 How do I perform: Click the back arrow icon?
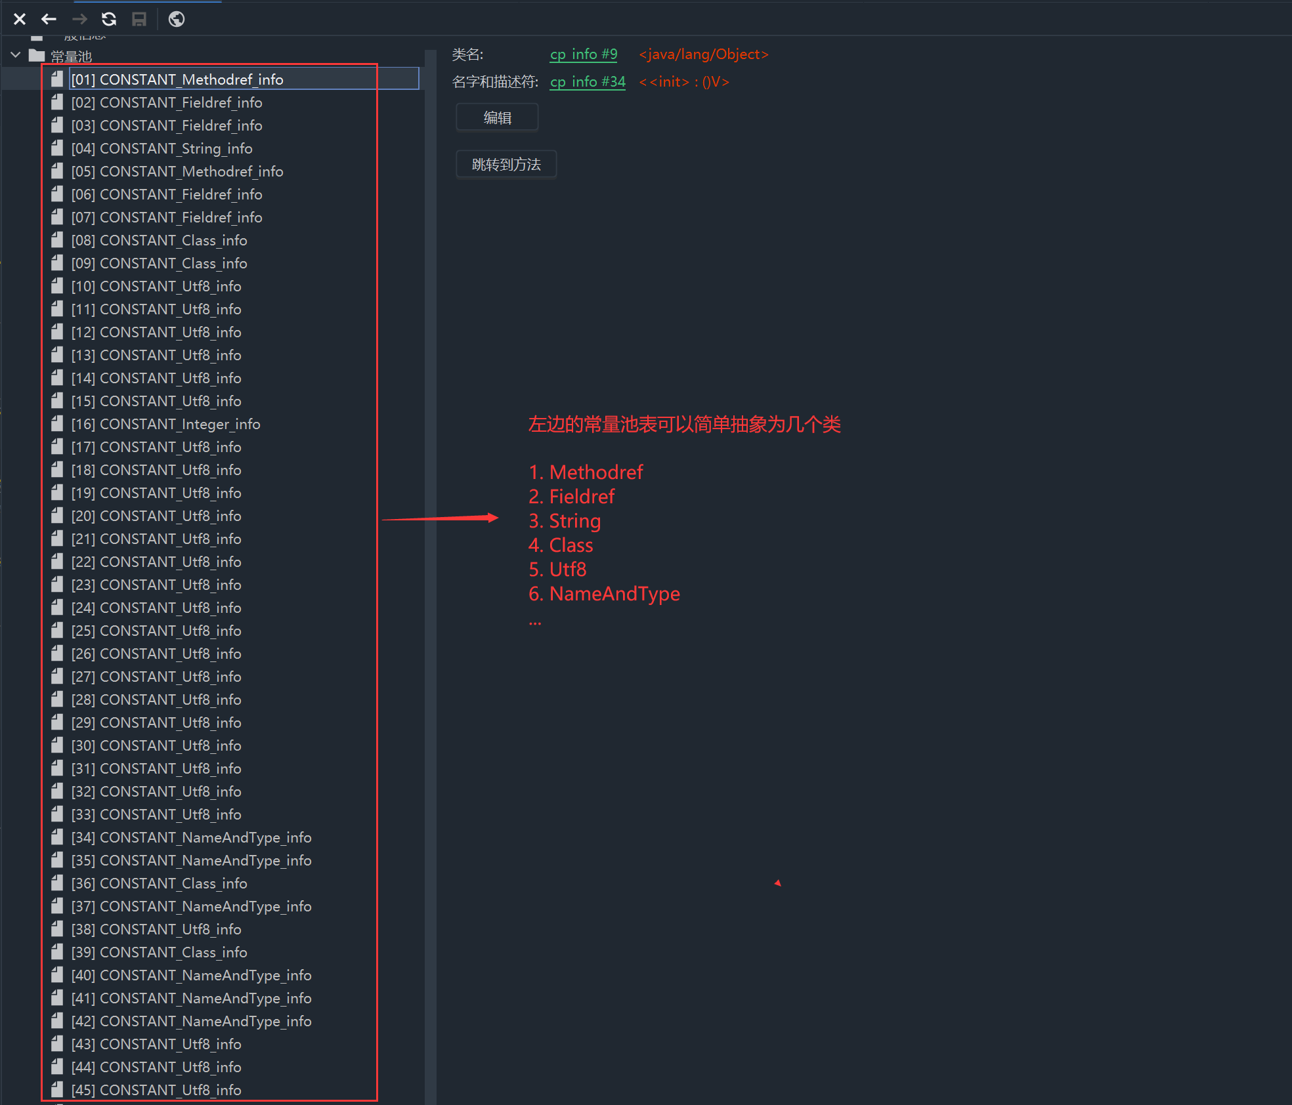point(49,19)
